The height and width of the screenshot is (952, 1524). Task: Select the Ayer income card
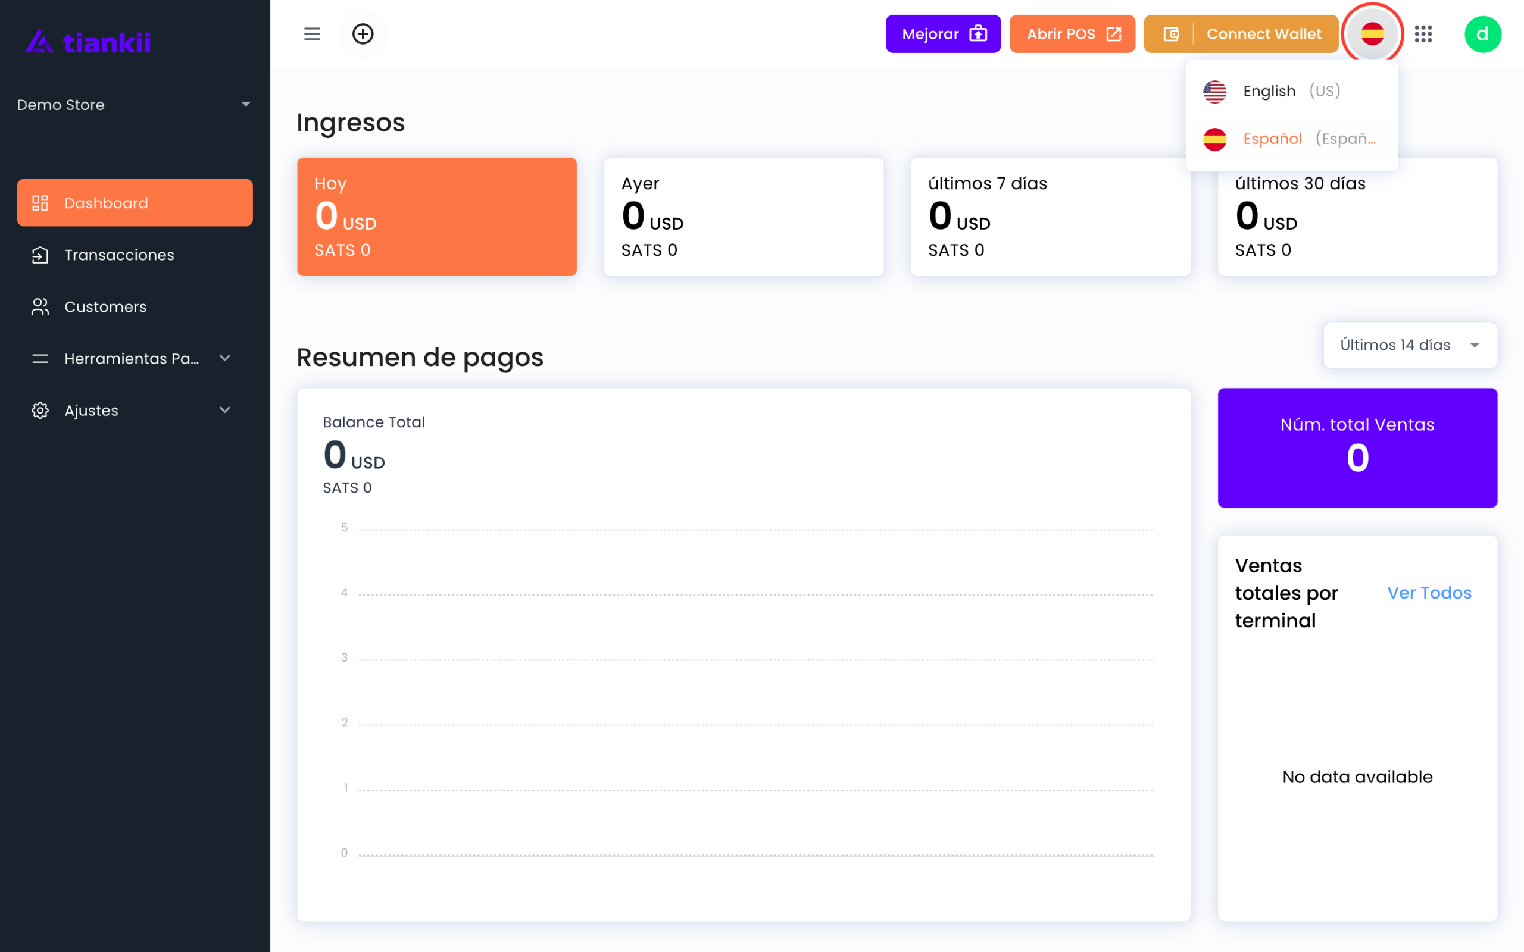744,217
